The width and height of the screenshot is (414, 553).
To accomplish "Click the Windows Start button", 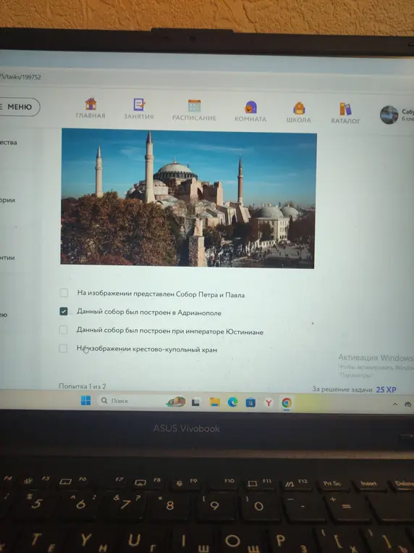I will point(85,400).
